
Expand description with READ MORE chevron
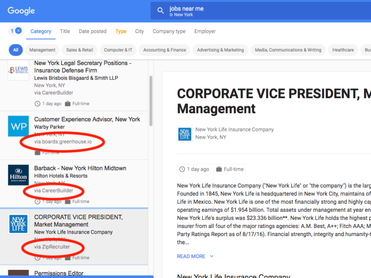coord(212,256)
